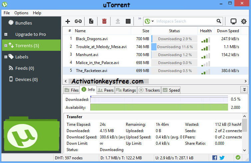This screenshot has width=251, height=163.
Task: Click the Facebook icon in status bar
Action: coord(215,158)
